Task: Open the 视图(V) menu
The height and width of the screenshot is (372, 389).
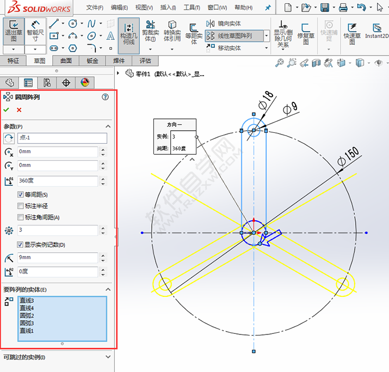Action: 144,8
